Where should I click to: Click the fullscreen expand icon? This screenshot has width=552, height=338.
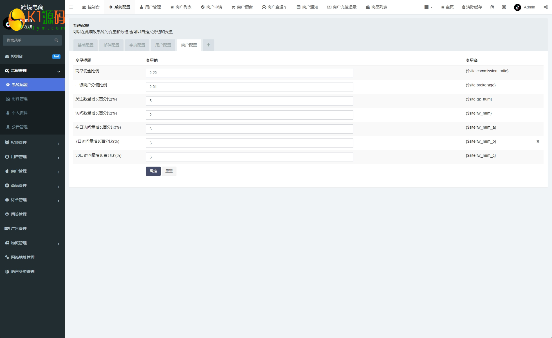click(x=504, y=7)
